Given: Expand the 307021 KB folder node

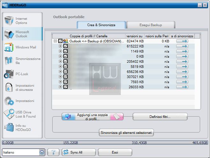Looking at the screenshot, I should click(x=60, y=76).
